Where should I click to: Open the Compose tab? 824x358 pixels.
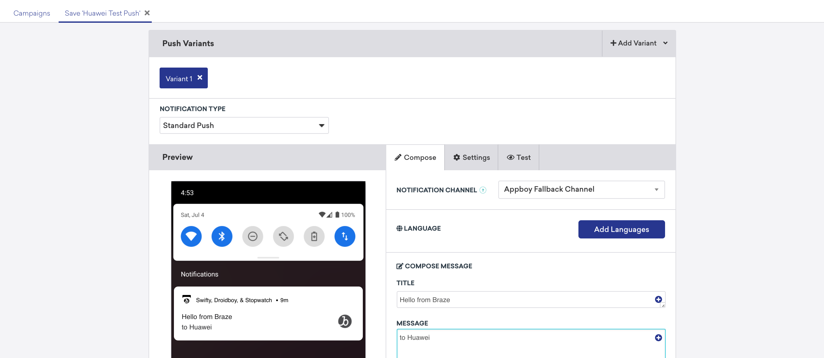(415, 158)
